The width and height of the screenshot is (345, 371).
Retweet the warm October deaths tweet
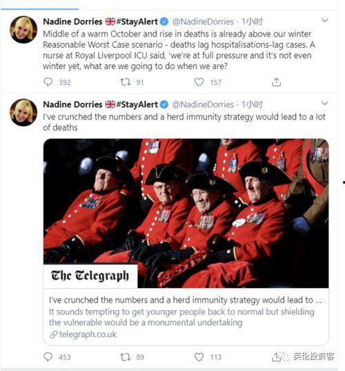point(125,82)
